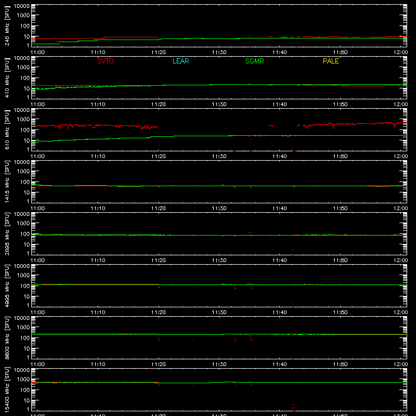Click the 11:30 tick under the 4995 MHz plot
This screenshot has height=416, width=416.
(x=219, y=313)
